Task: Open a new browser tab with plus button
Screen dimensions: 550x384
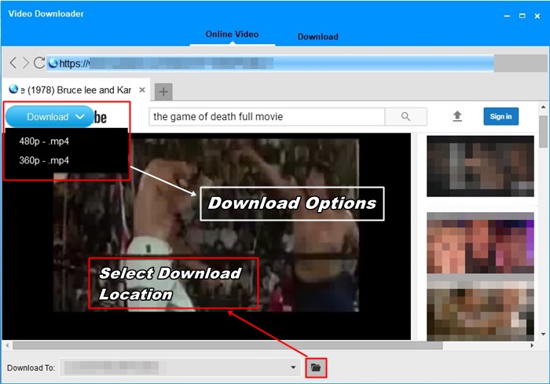Action: pyautogui.click(x=163, y=92)
